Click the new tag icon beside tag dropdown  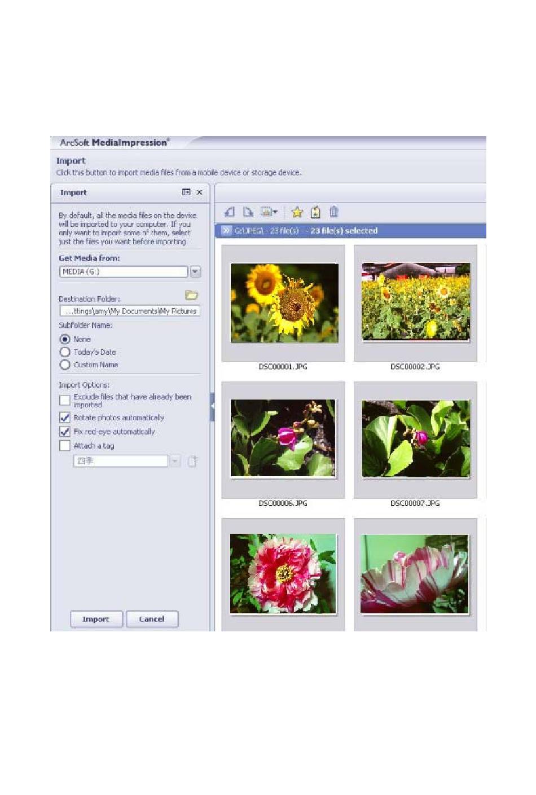click(192, 462)
